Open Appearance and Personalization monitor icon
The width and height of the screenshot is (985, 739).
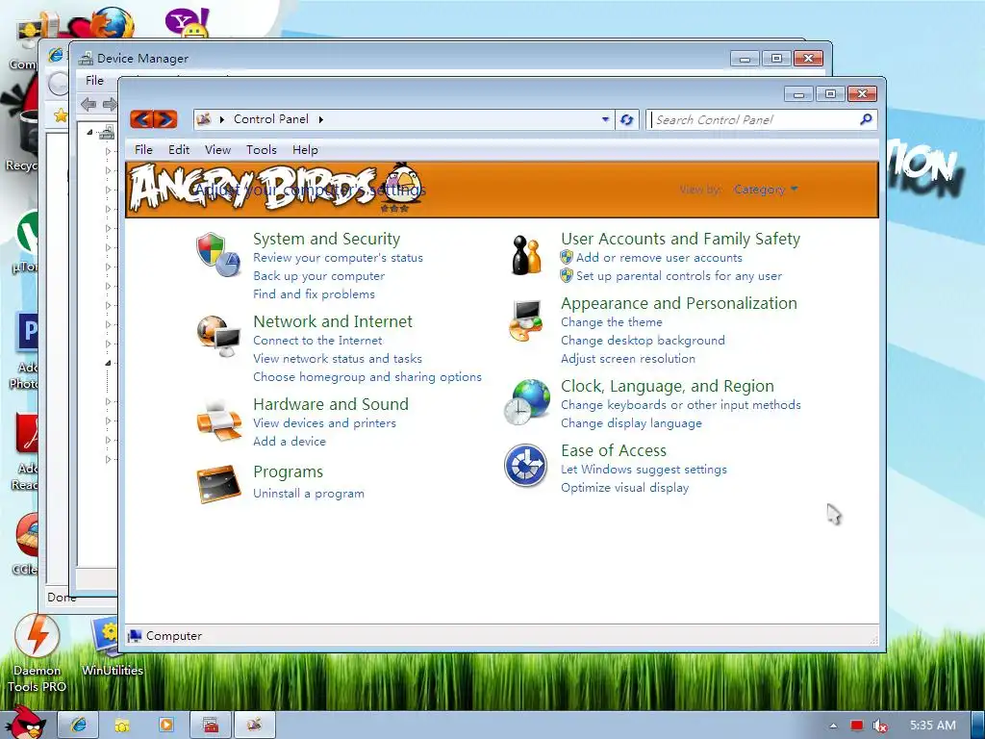pyautogui.click(x=526, y=320)
